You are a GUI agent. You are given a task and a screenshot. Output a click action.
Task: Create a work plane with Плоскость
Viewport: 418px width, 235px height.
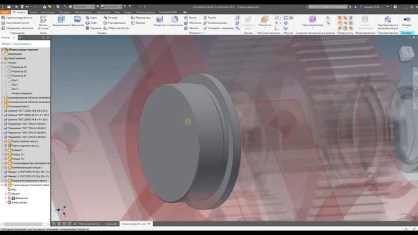[265, 21]
